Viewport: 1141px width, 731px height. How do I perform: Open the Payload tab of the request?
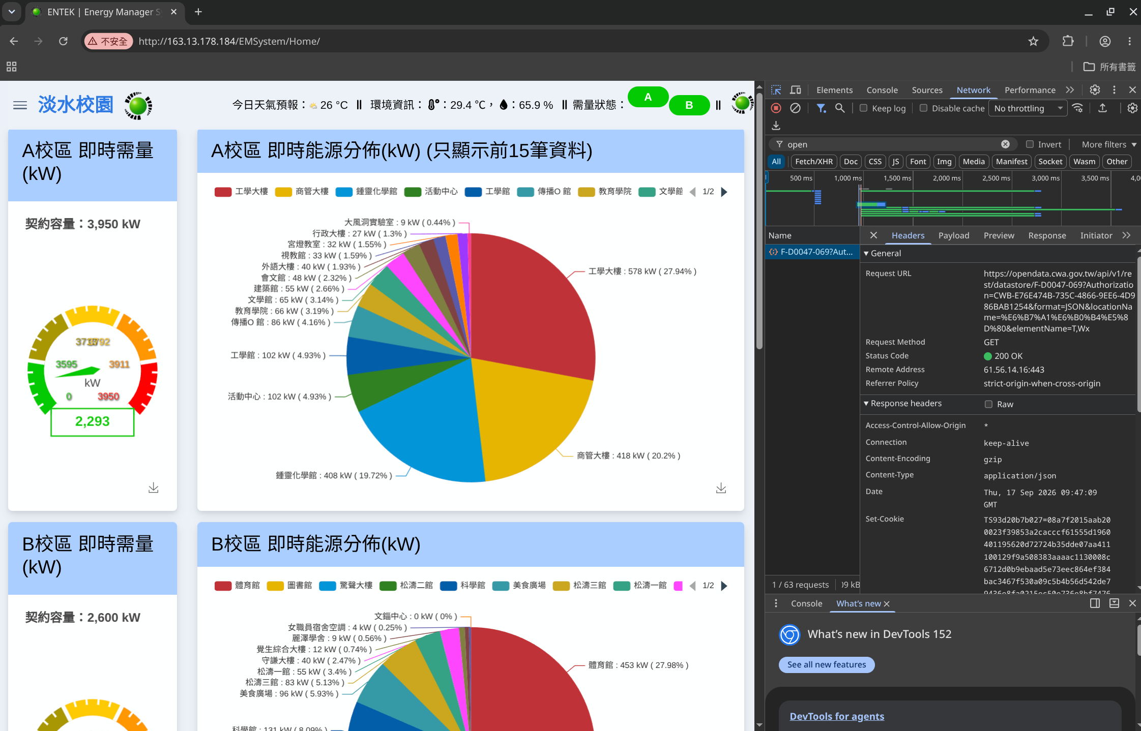953,235
